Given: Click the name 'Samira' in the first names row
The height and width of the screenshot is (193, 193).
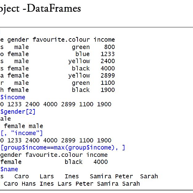Looking at the screenshot, I should (x=101, y=177).
